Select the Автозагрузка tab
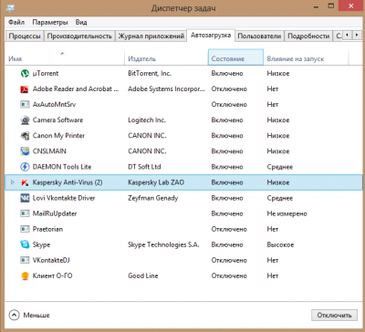 point(211,36)
